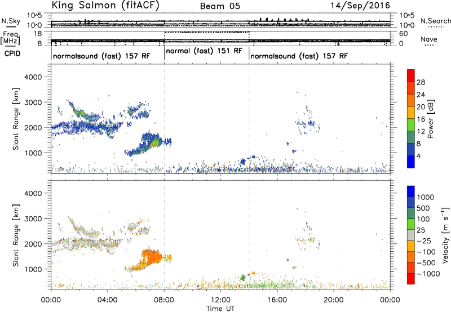
Task: Click the dashed CPID change line at 14:00 in power panel
Action: tap(249, 118)
